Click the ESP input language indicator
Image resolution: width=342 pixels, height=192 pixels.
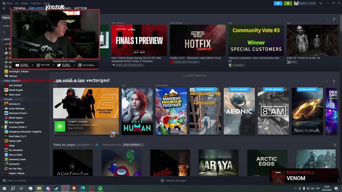click(x=318, y=189)
